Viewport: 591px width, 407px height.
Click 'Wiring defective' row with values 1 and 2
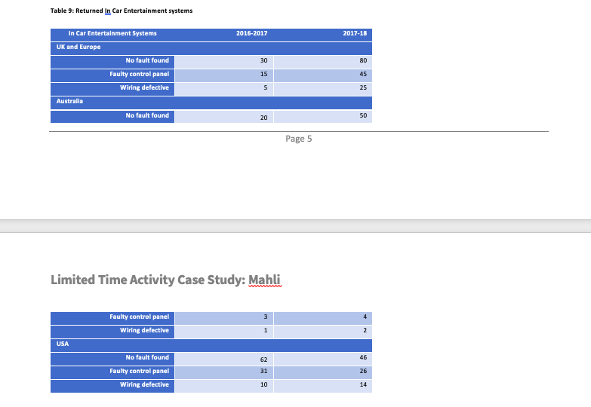pos(144,331)
